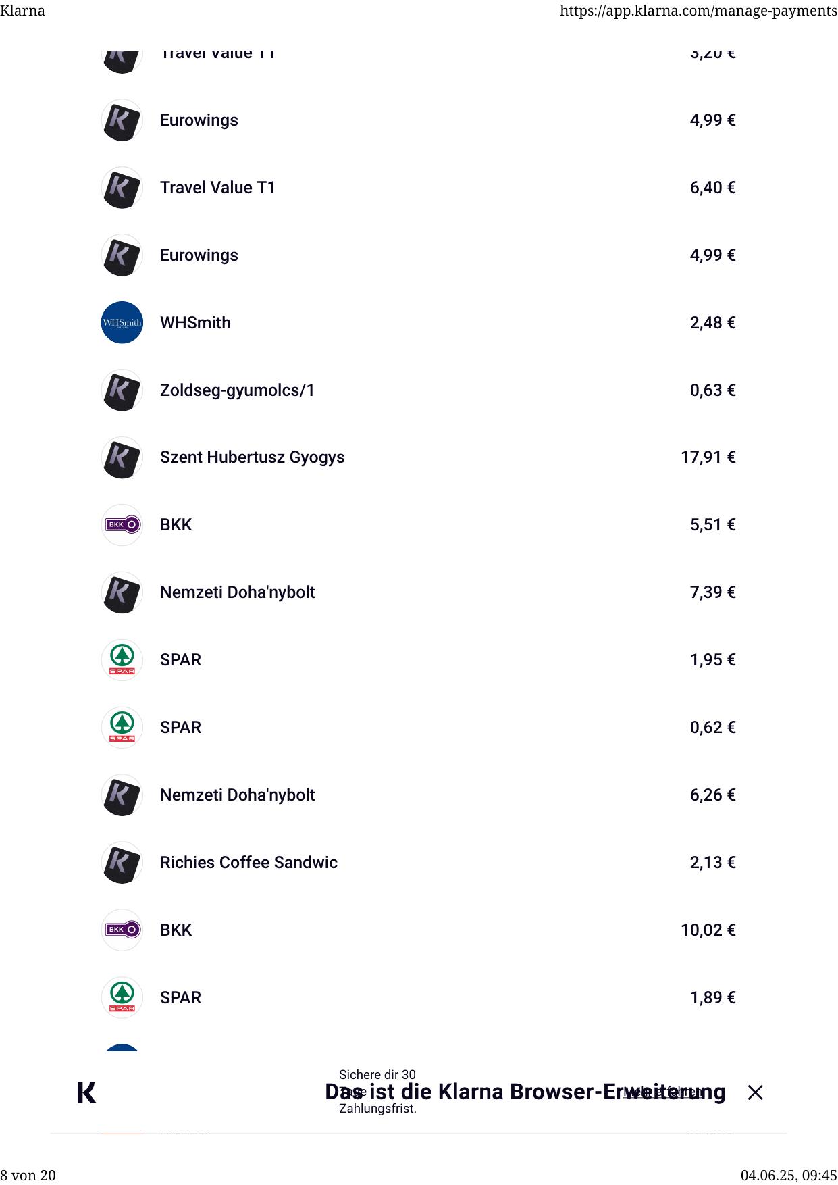The height and width of the screenshot is (1185, 838).
Task: Select the Travel Value T1 6,40 € payment
Action: click(x=217, y=187)
